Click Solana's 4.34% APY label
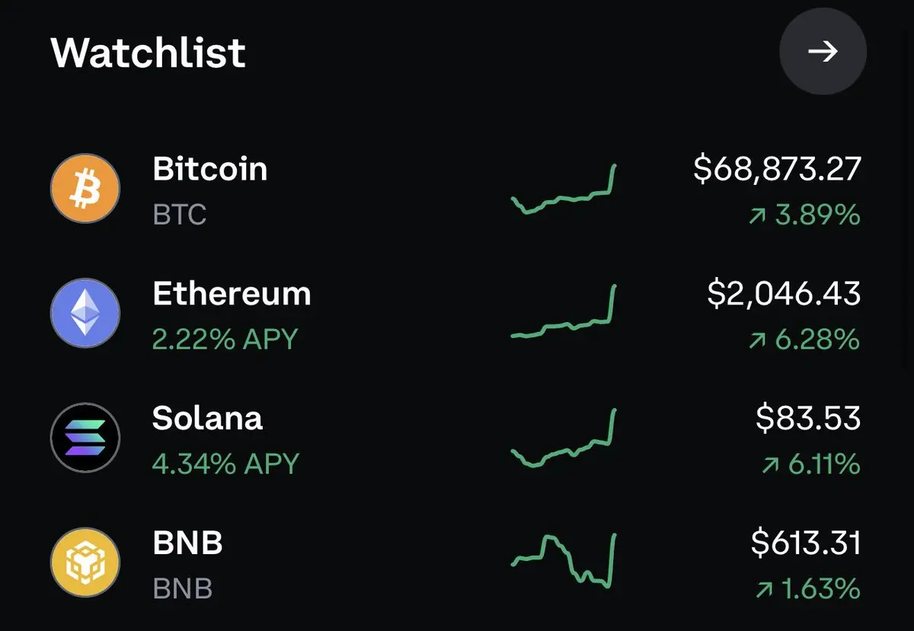This screenshot has height=631, width=914. 225,464
